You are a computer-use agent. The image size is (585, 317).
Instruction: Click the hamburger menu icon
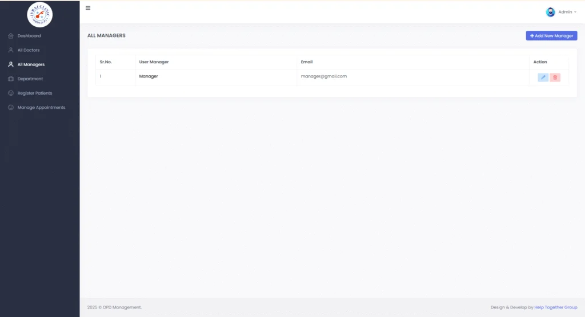pyautogui.click(x=88, y=8)
